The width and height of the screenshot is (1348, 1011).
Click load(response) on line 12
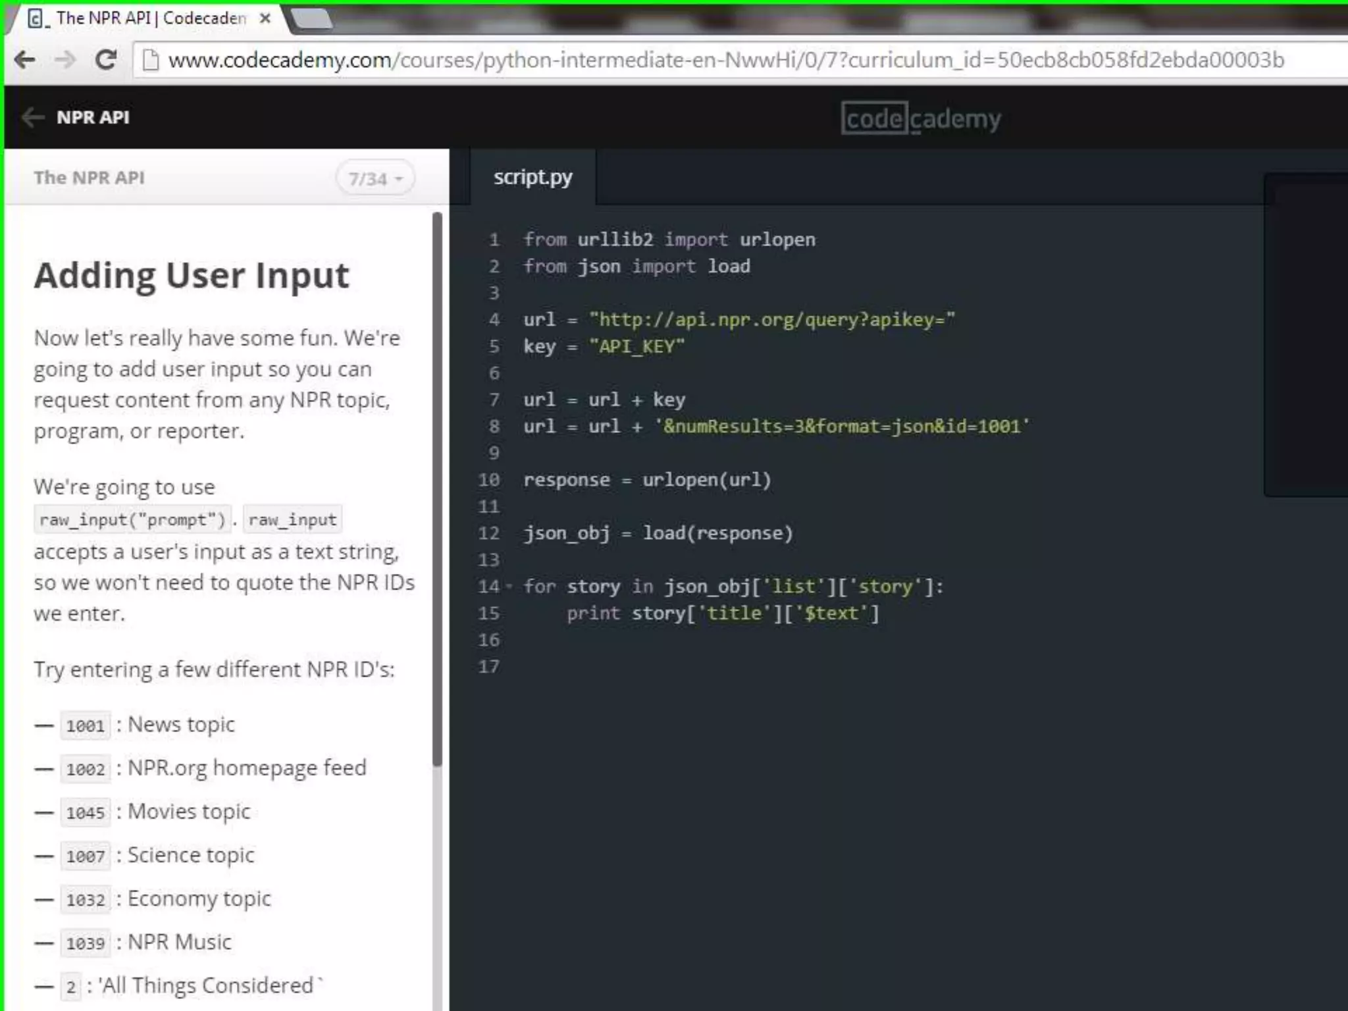tap(718, 533)
